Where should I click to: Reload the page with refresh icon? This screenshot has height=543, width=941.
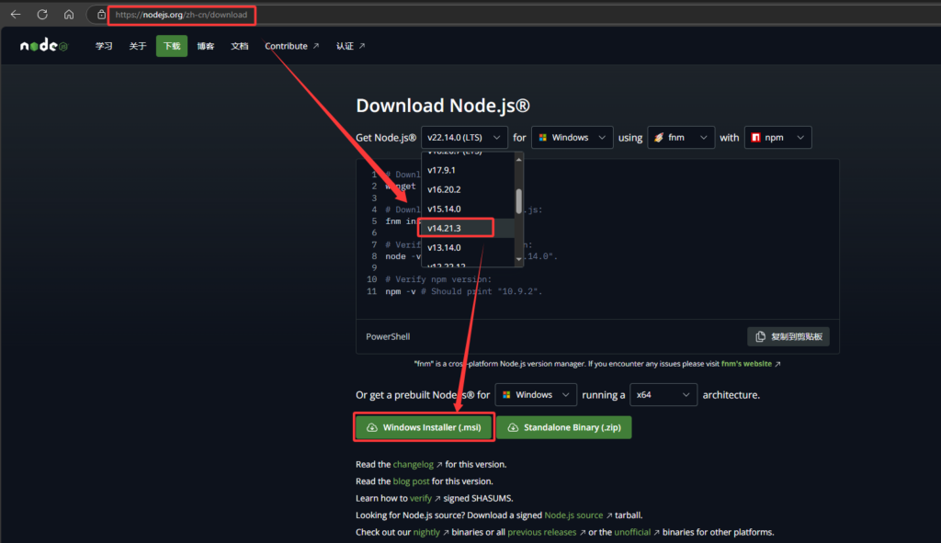42,15
